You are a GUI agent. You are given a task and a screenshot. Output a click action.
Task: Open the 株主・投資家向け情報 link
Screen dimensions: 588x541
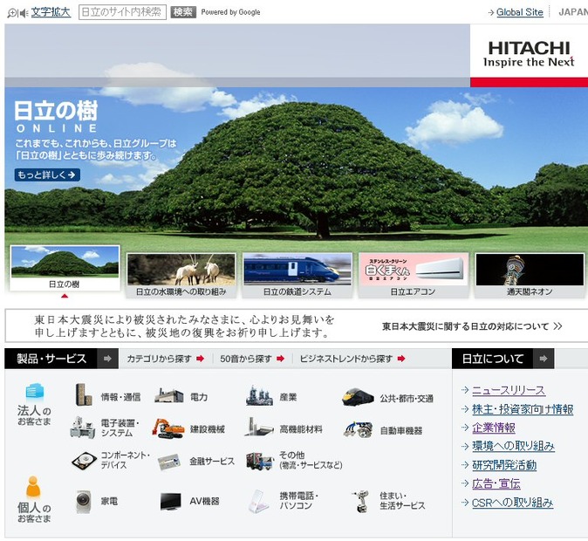click(523, 409)
